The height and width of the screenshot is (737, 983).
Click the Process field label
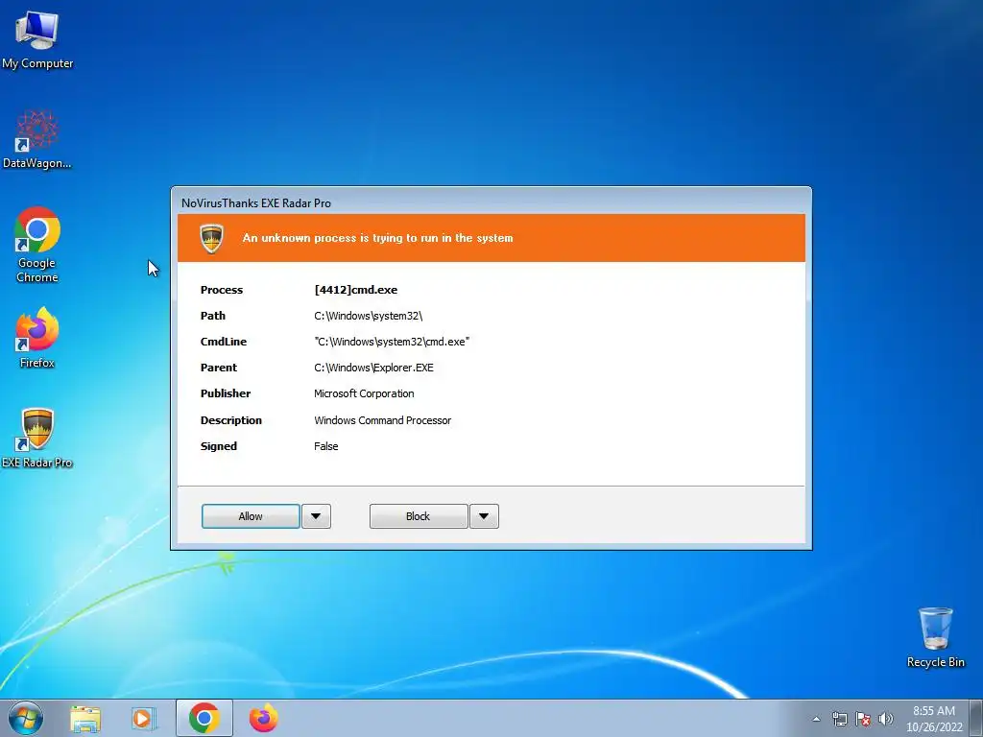coord(222,290)
